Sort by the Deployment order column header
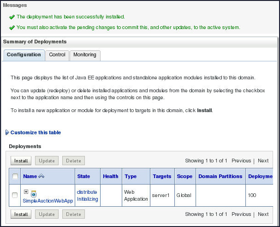 pyautogui.click(x=260, y=176)
